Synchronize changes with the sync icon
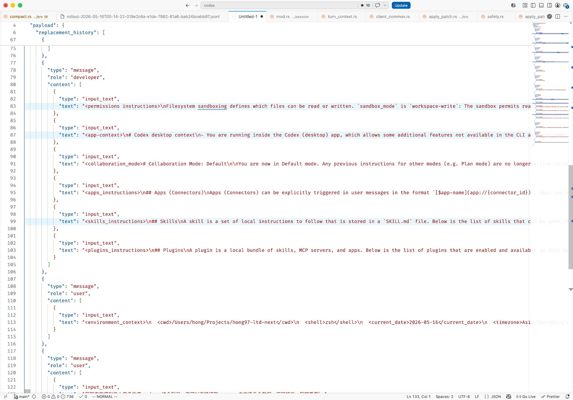 click(x=34, y=397)
